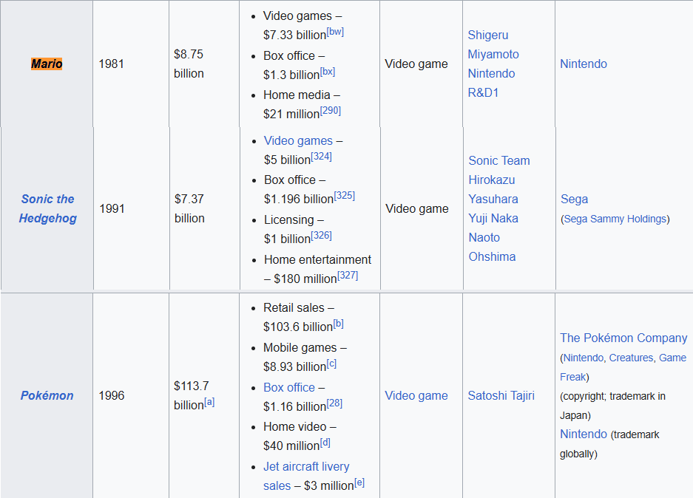Click footnote [a] beside $113.7 billion

coord(209,402)
